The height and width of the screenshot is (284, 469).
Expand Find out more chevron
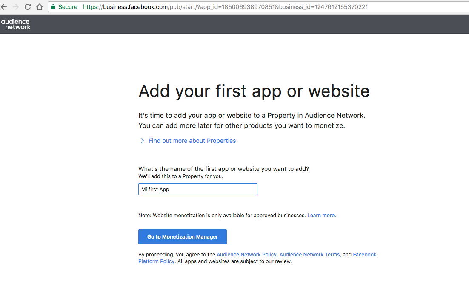[x=142, y=141]
